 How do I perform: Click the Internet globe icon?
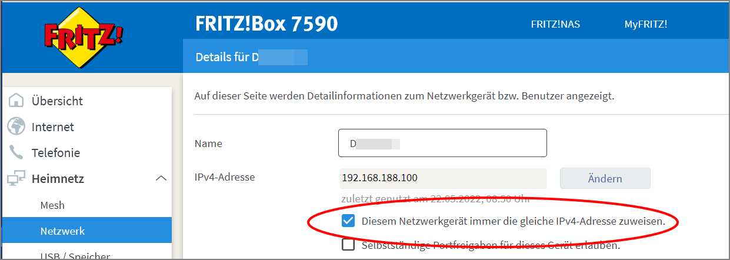click(x=16, y=126)
